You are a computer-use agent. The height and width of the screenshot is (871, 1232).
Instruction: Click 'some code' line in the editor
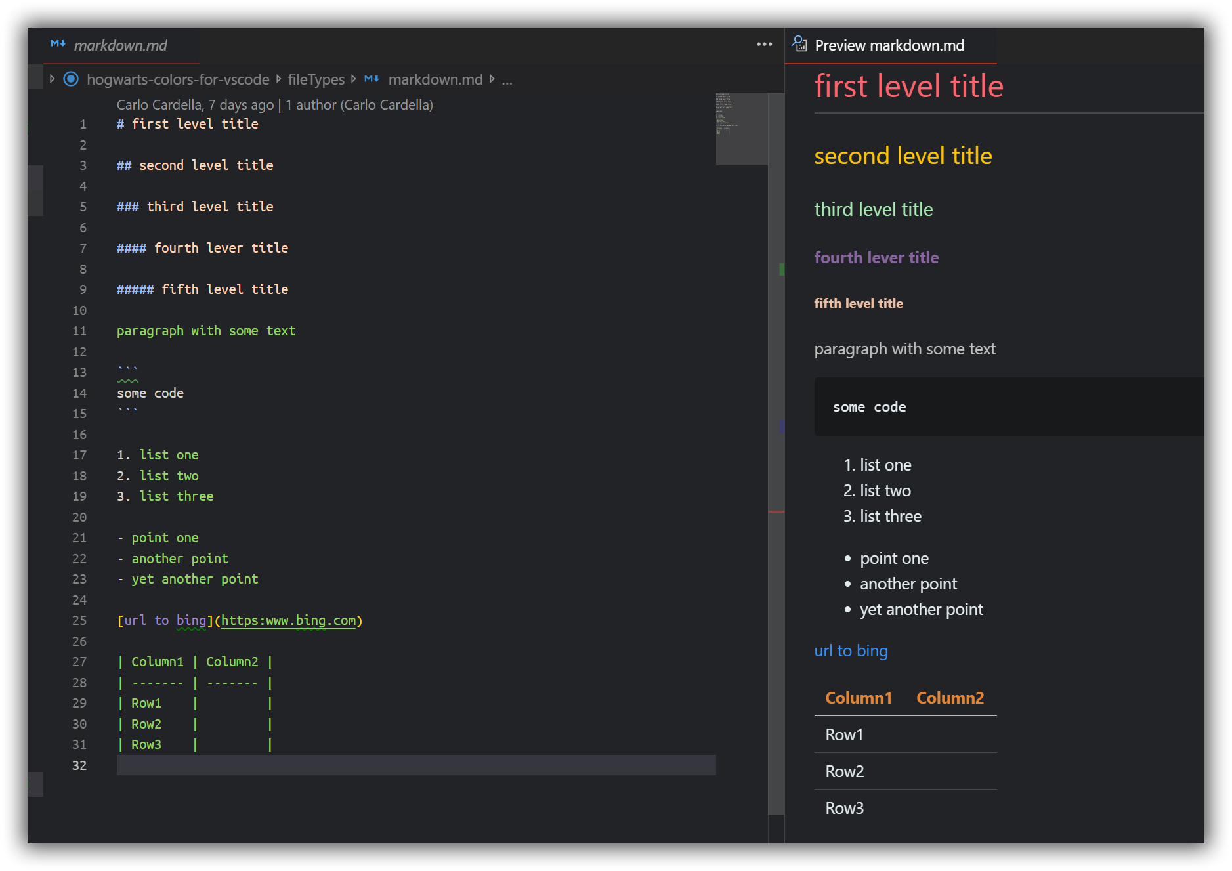(x=150, y=393)
